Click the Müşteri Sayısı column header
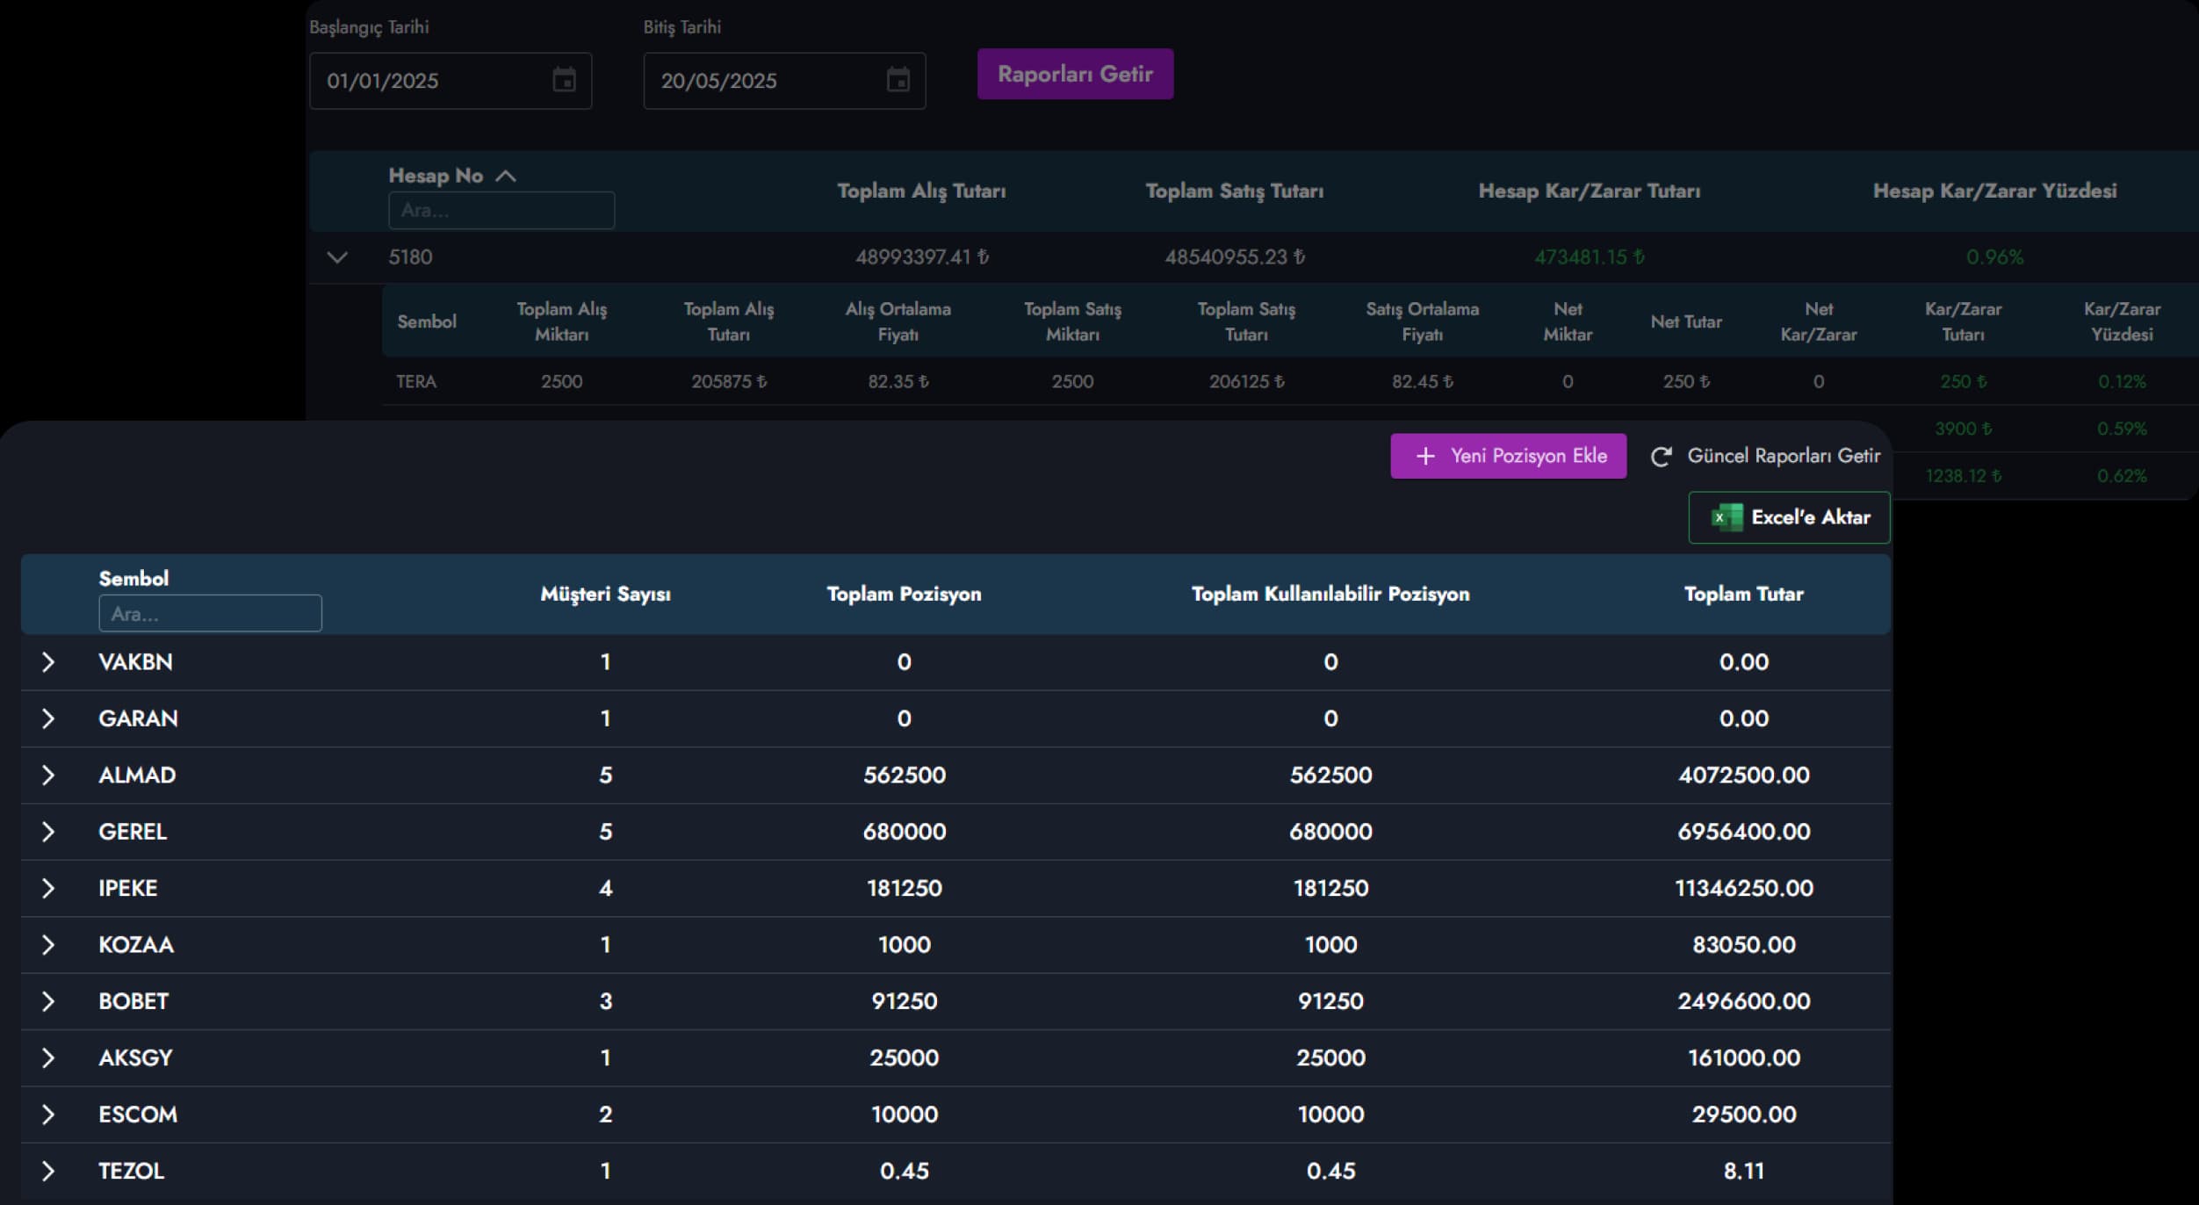Viewport: 2199px width, 1205px height. (605, 595)
